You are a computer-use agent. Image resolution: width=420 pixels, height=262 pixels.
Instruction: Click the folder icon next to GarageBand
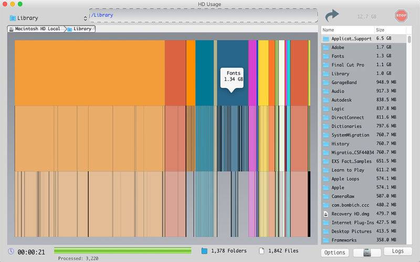[x=325, y=83]
